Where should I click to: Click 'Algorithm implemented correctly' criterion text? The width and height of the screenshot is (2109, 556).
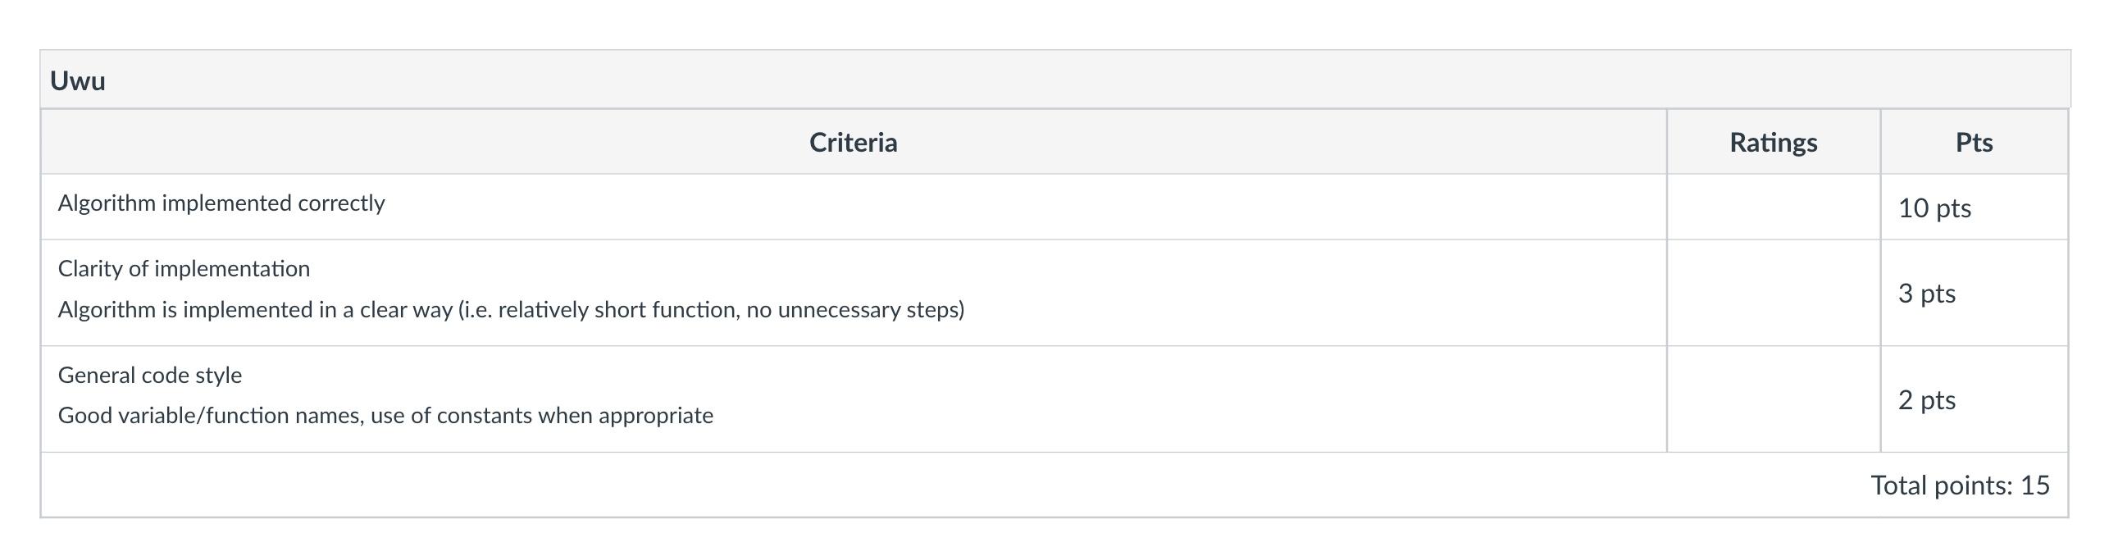(221, 203)
